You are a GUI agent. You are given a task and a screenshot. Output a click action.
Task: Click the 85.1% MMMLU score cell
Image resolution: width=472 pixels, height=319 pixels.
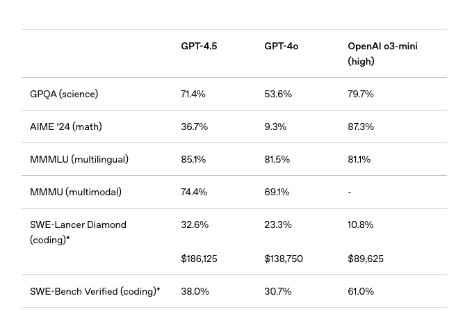193,159
